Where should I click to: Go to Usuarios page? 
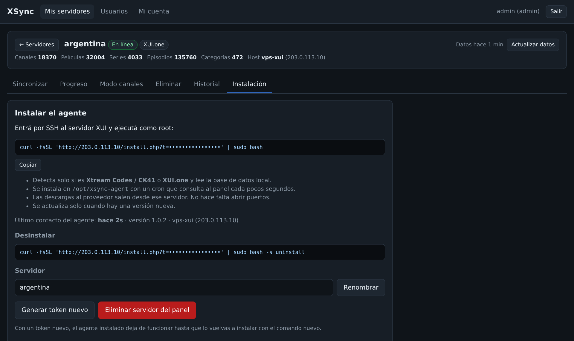[x=114, y=11]
